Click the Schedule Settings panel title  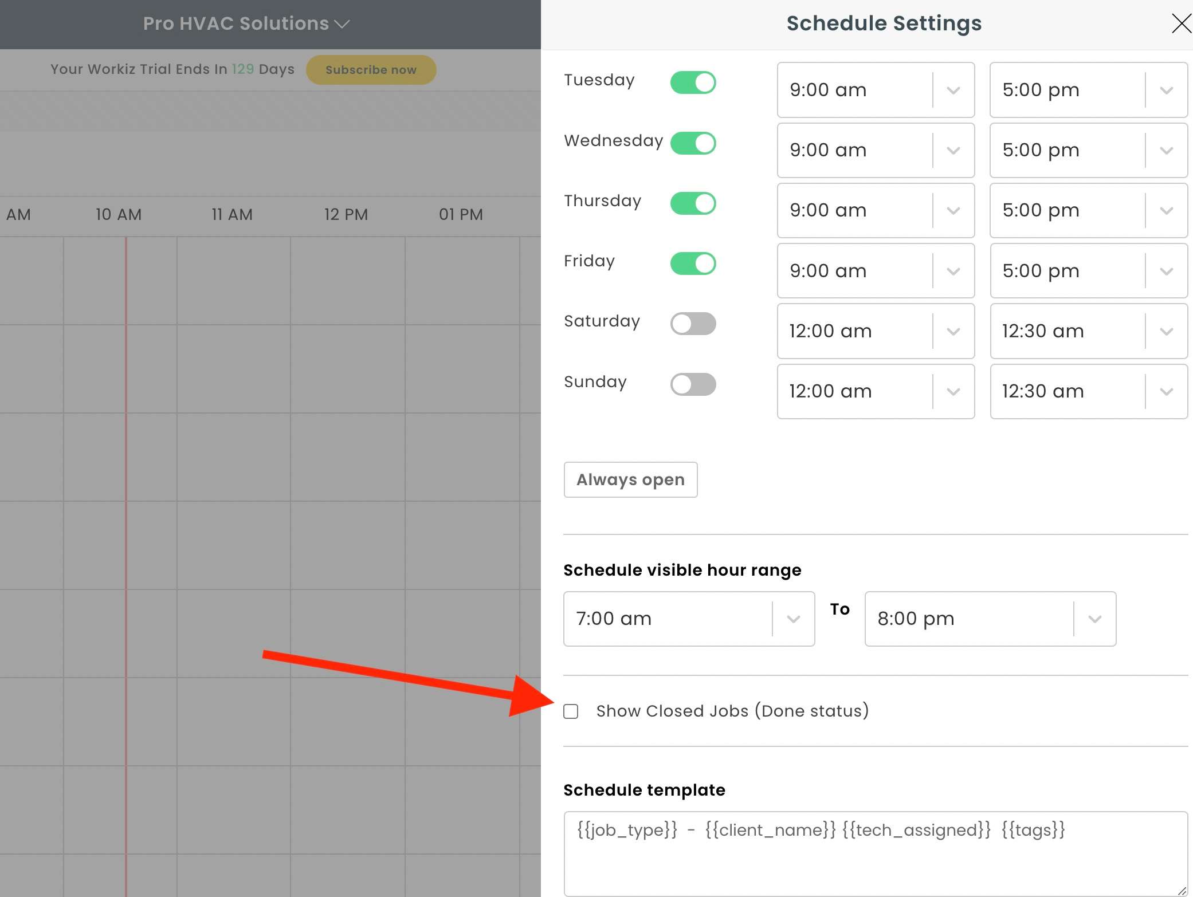coord(884,23)
